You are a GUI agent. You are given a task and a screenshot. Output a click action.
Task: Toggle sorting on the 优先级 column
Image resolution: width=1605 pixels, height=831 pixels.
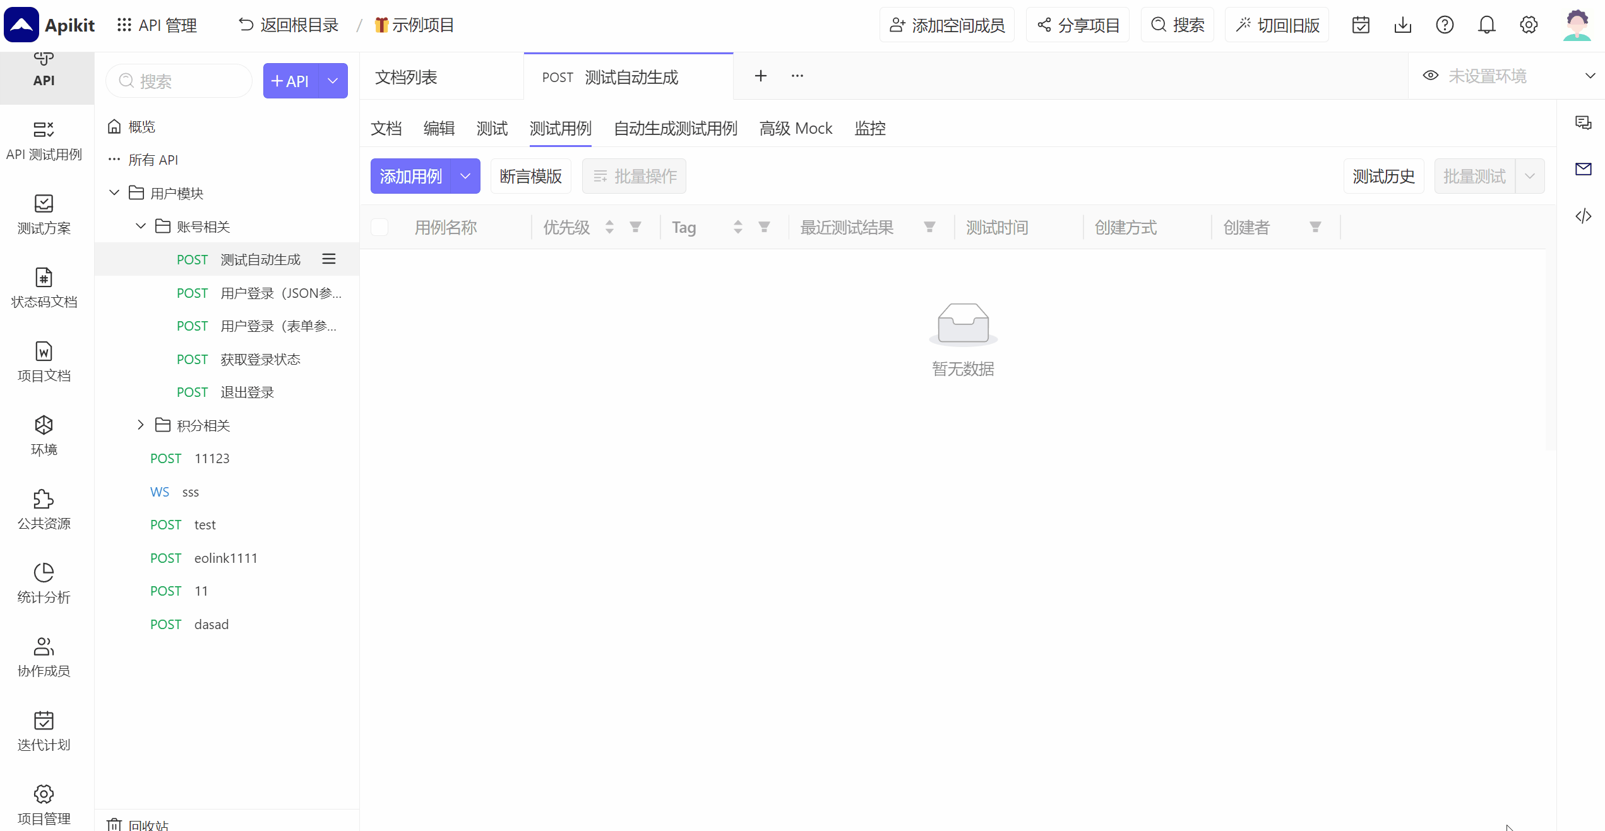pos(609,227)
